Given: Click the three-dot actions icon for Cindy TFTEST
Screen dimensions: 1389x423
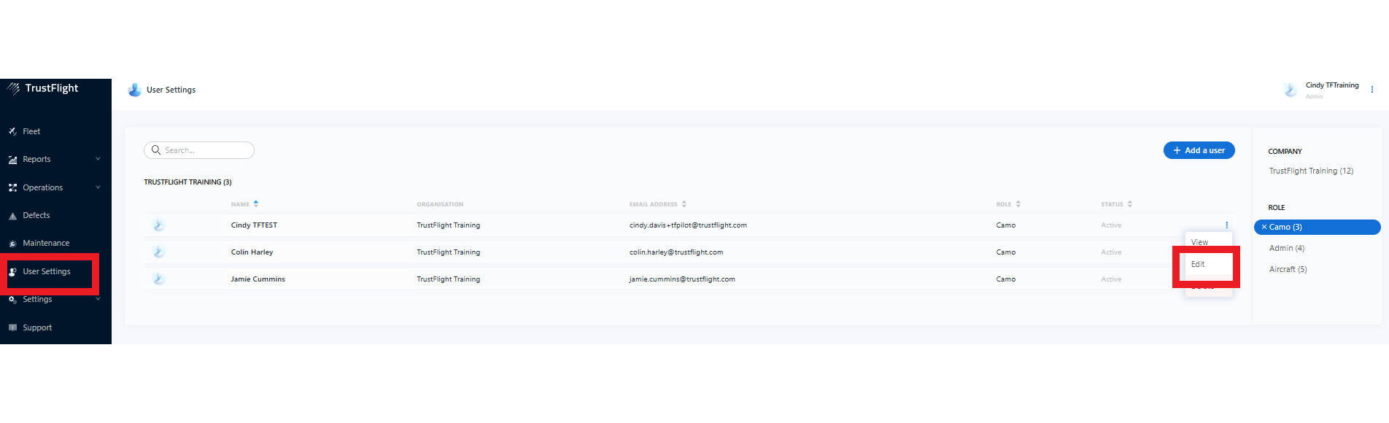Looking at the screenshot, I should 1227,225.
